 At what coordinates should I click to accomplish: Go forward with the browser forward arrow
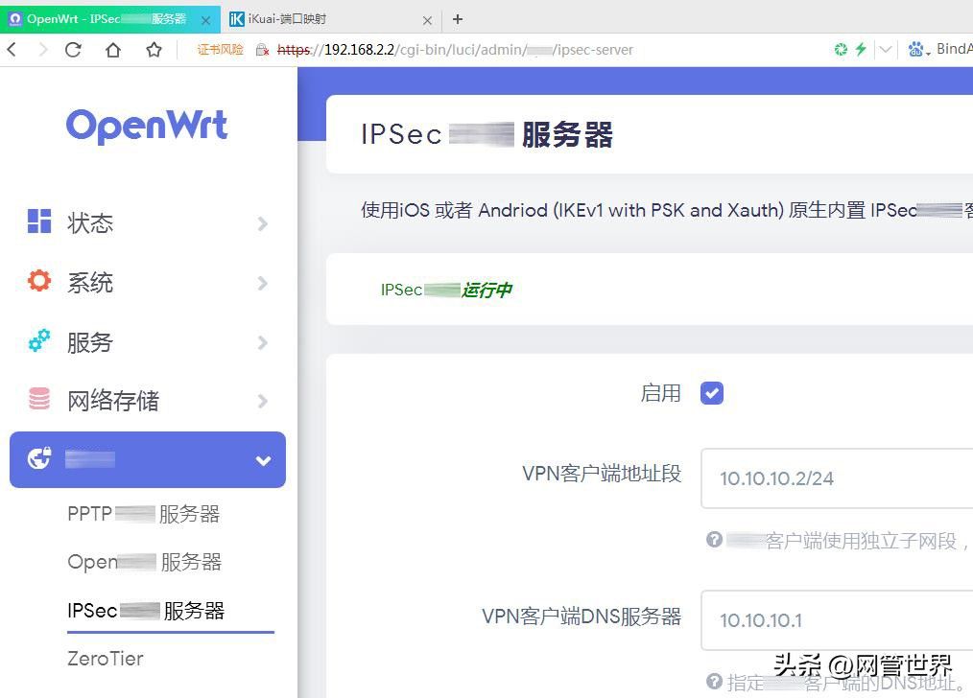point(42,49)
